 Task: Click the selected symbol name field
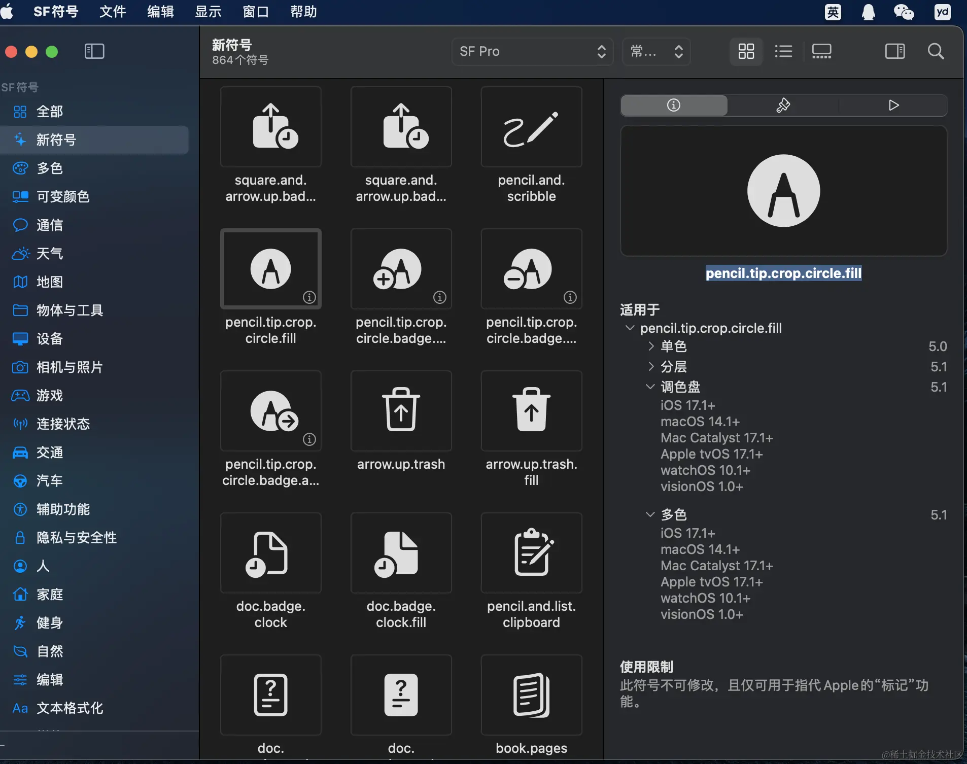point(783,273)
